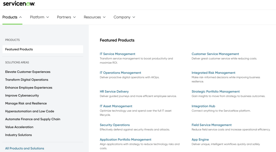
Task: Select Hyperautomation and Low Code
Action: [x=30, y=111]
